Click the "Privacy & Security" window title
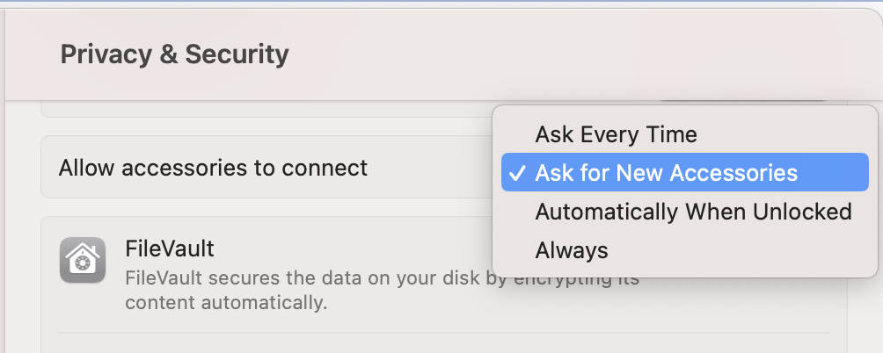Viewport: 883px width, 353px height. [174, 54]
